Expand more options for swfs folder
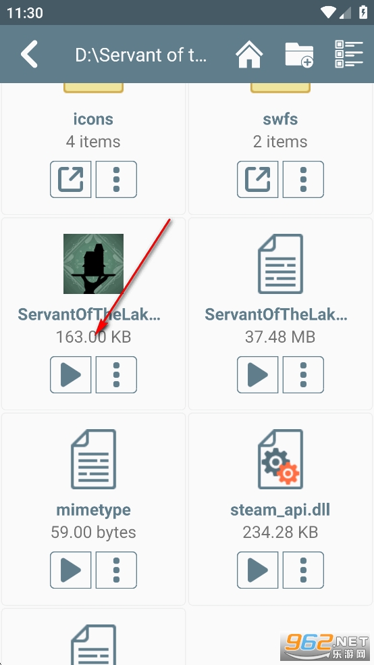 click(x=303, y=179)
